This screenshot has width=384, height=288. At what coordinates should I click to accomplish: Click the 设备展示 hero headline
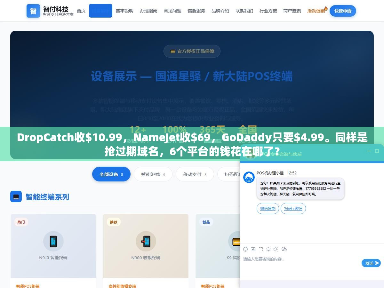(192, 76)
